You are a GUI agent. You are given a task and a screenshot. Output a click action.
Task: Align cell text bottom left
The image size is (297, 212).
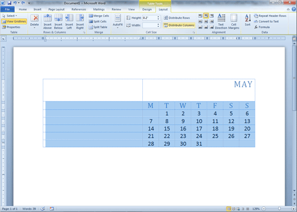point(200,27)
